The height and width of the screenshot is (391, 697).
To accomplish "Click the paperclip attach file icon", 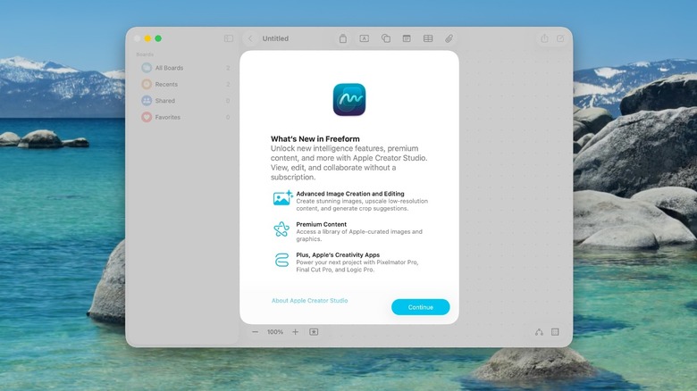I will pyautogui.click(x=449, y=38).
